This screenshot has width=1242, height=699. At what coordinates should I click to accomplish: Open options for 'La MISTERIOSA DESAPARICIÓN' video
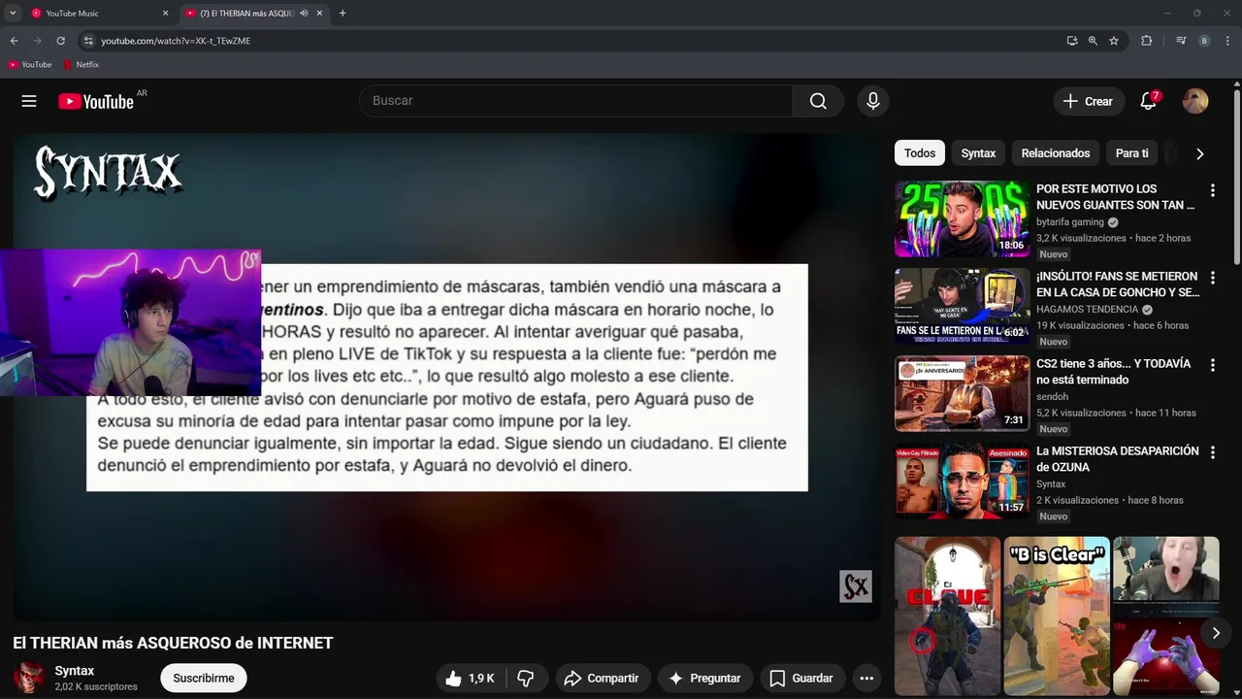point(1212,452)
